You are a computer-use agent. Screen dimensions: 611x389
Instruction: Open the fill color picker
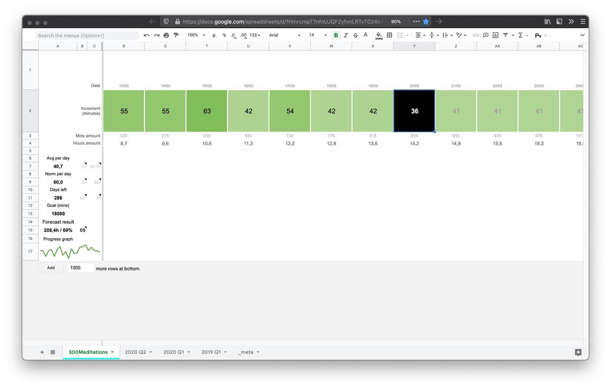pos(379,35)
